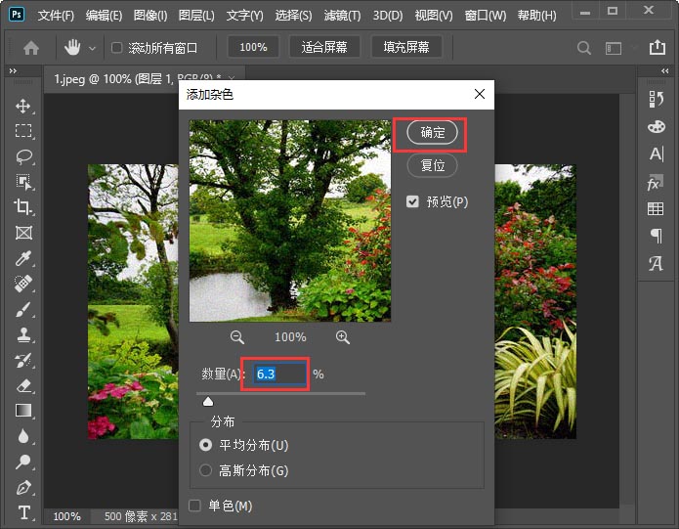This screenshot has width=679, height=529.
Task: Expand the tools panel double arrows
Action: click(13, 70)
